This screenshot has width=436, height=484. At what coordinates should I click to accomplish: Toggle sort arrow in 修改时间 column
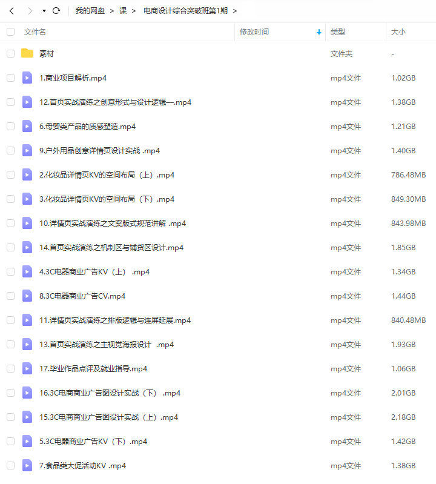[319, 32]
